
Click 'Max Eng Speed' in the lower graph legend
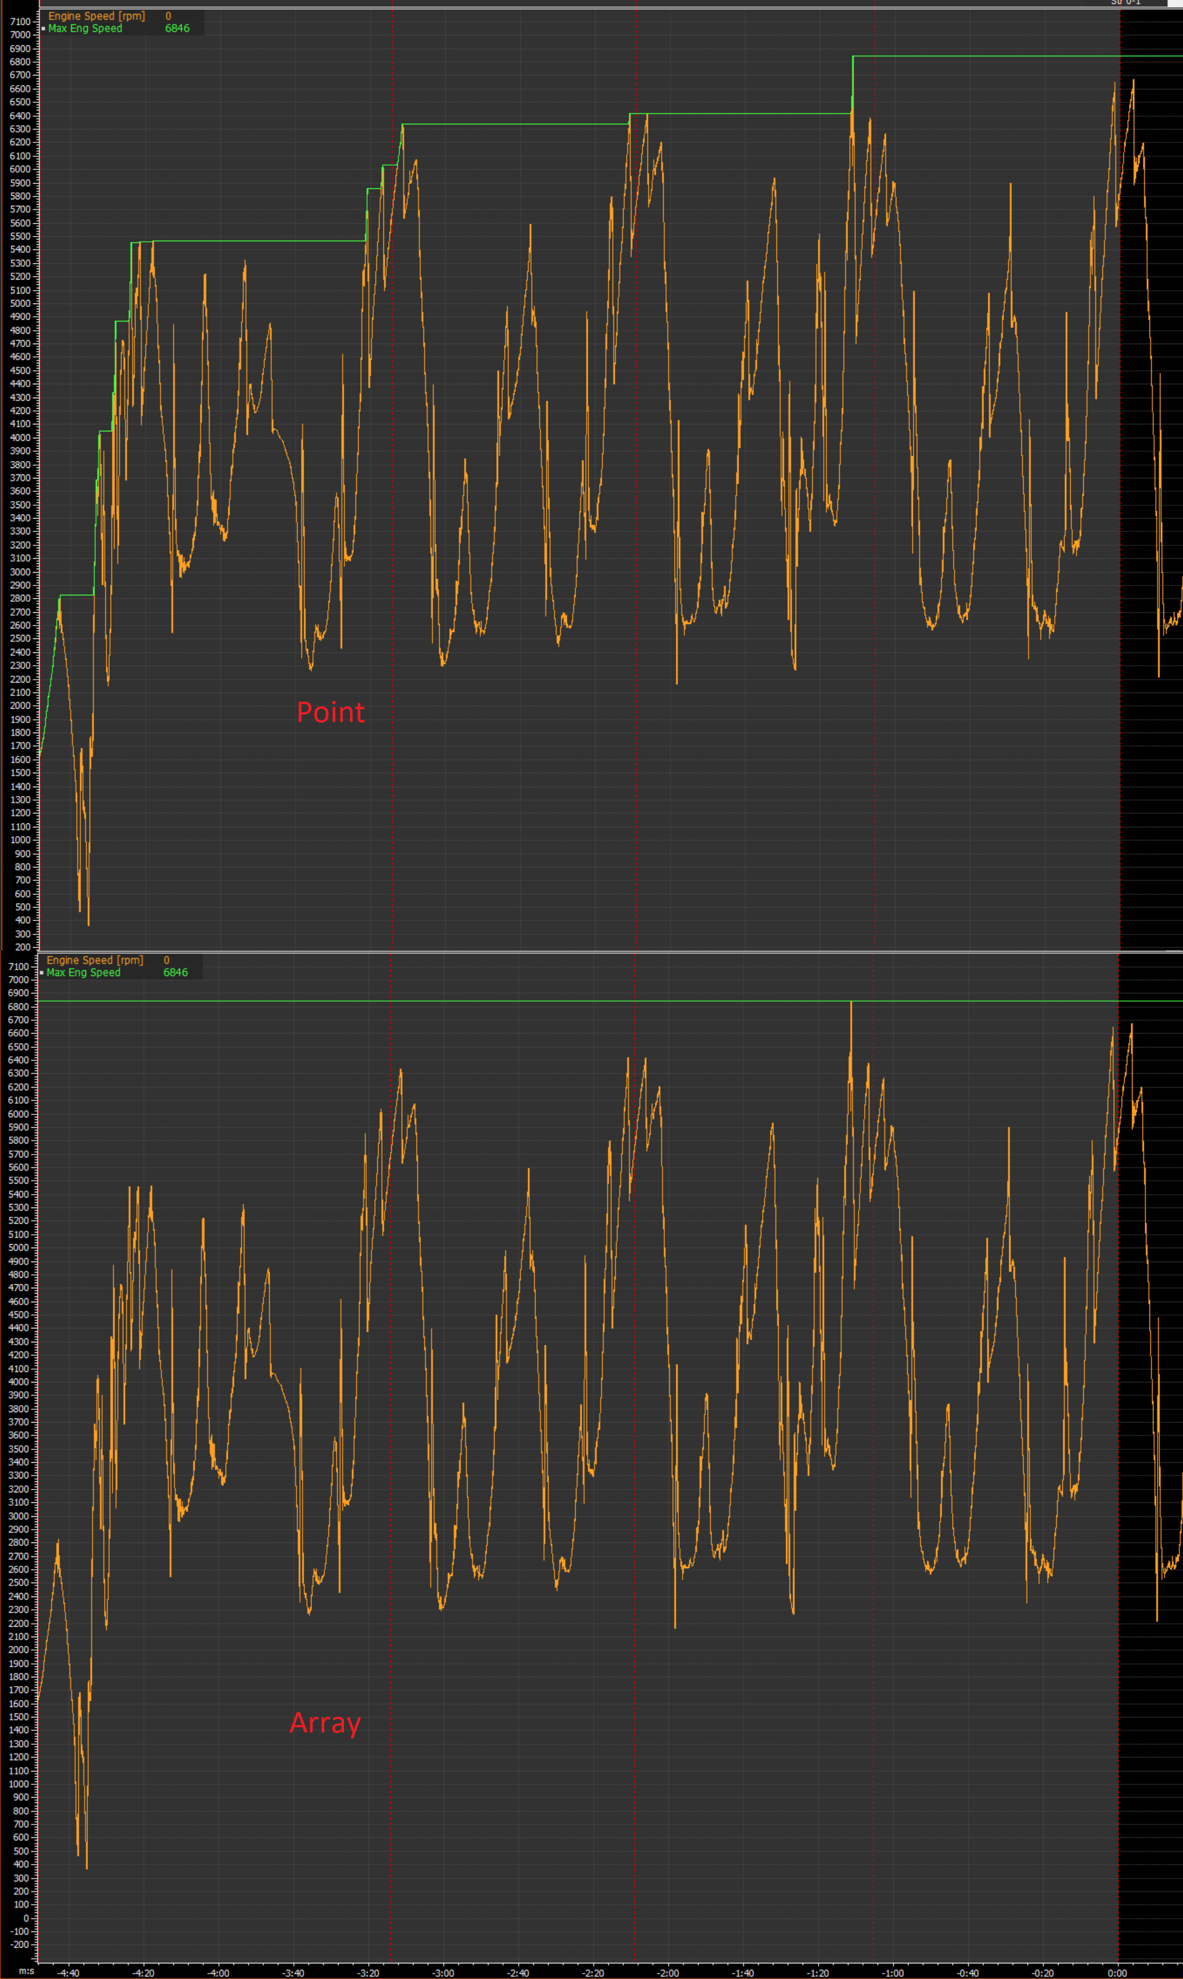coord(84,973)
